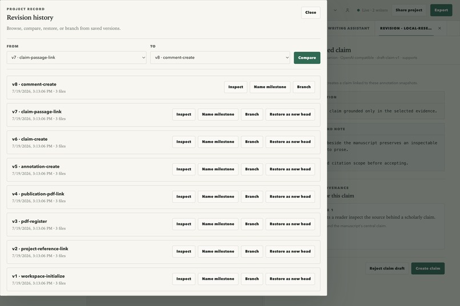Name milestone for v5 annotation-create
This screenshot has height=306, width=460.
pyautogui.click(x=218, y=169)
